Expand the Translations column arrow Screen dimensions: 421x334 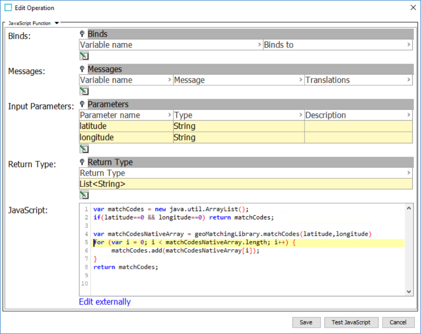(x=409, y=80)
